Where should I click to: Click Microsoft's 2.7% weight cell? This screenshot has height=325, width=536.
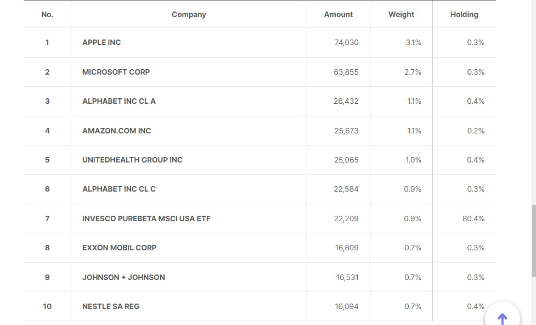413,72
